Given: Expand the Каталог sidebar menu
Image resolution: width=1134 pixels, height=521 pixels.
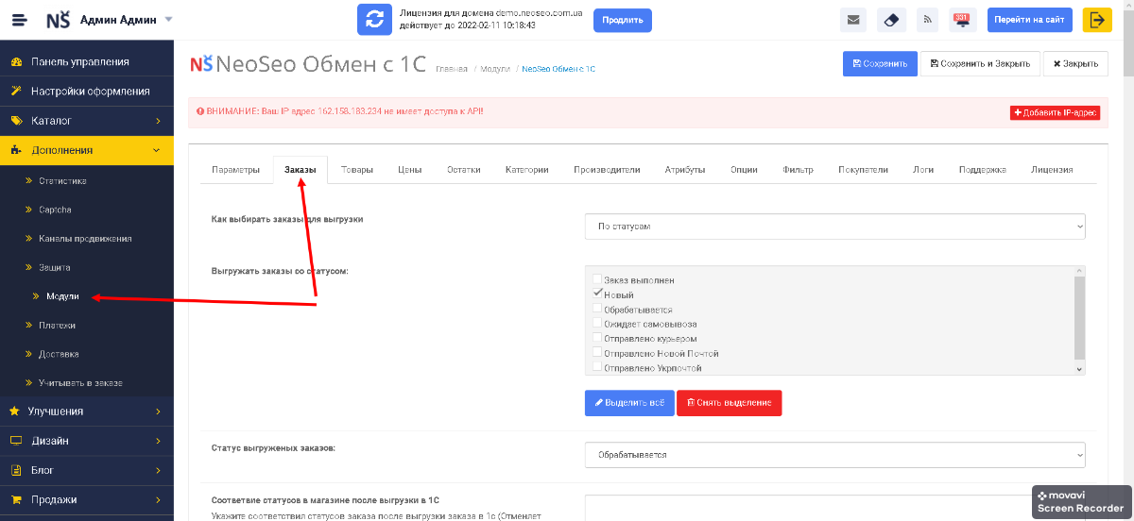Looking at the screenshot, I should point(87,121).
